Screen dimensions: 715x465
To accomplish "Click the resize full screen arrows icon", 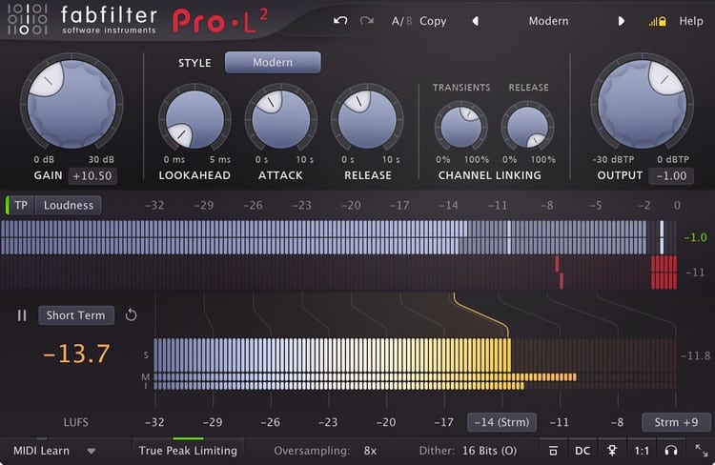I will [x=702, y=451].
